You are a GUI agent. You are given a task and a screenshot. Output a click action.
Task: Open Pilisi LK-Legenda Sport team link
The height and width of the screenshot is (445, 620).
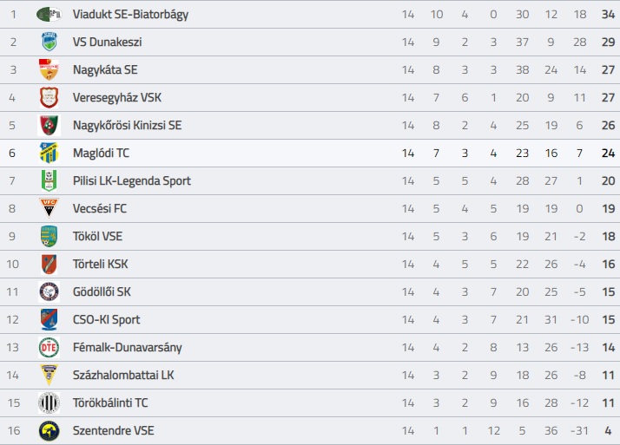132,180
